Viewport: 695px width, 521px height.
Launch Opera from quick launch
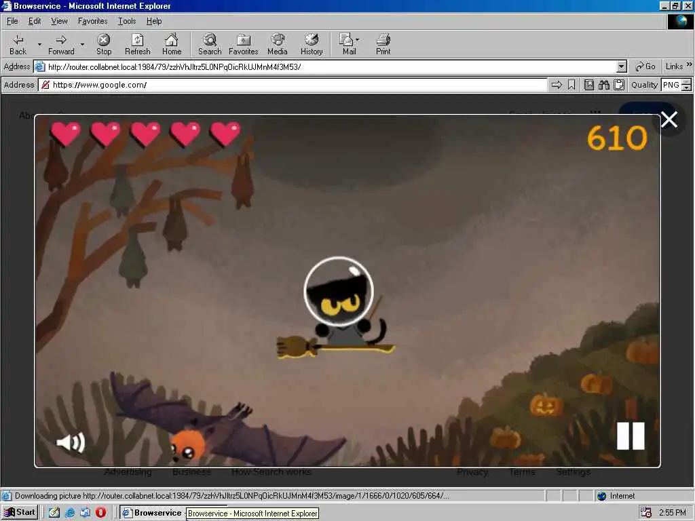point(100,513)
